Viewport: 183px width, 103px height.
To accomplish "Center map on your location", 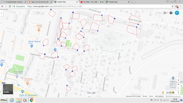I will [x=178, y=80].
